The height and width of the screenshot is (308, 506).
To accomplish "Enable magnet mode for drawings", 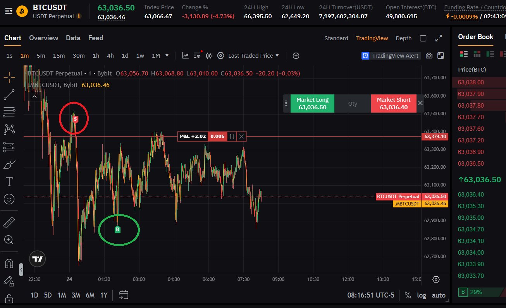I will point(9,264).
